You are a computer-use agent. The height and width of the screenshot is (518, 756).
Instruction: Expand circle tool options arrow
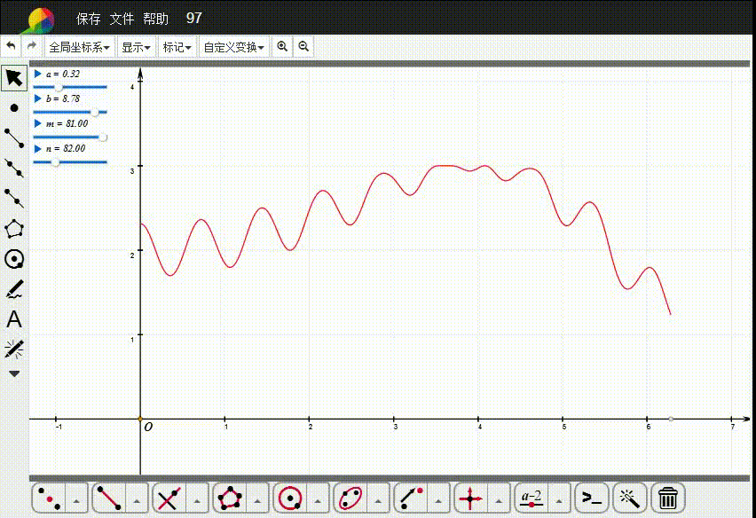[x=318, y=499]
